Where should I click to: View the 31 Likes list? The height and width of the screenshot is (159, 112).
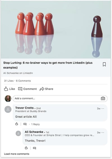(9, 81)
